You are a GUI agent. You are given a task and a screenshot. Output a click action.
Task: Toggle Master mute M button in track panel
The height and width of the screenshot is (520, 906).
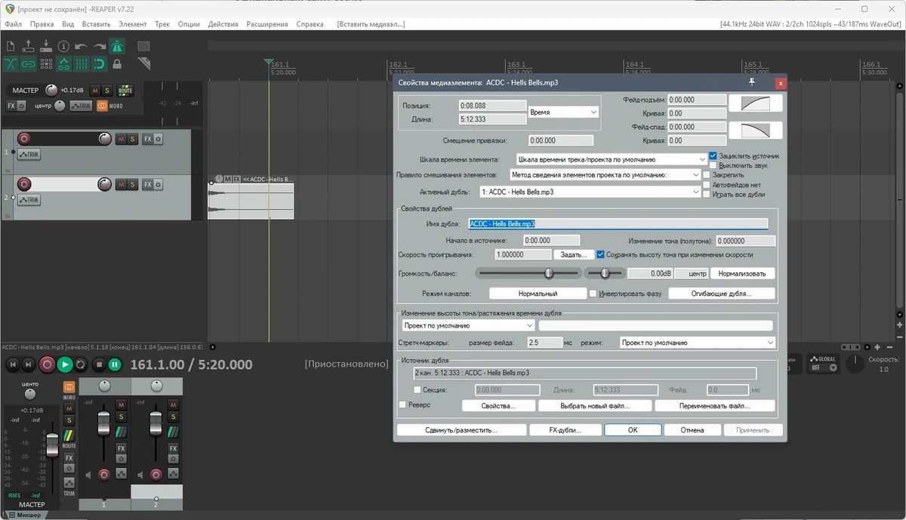[95, 91]
